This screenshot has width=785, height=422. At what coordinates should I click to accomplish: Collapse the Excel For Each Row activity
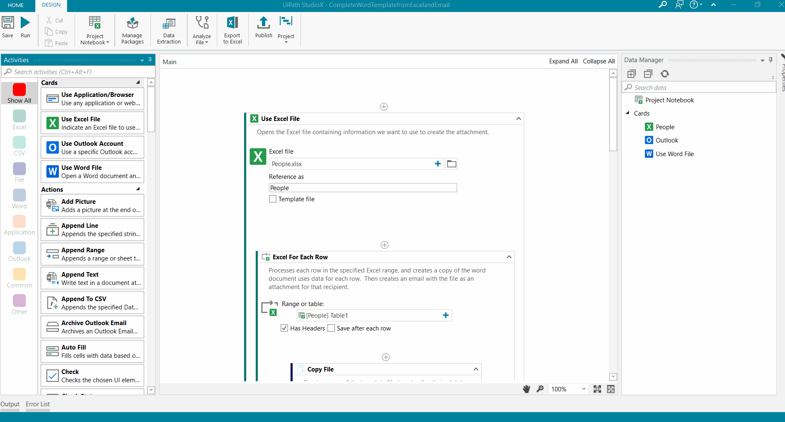pos(509,257)
